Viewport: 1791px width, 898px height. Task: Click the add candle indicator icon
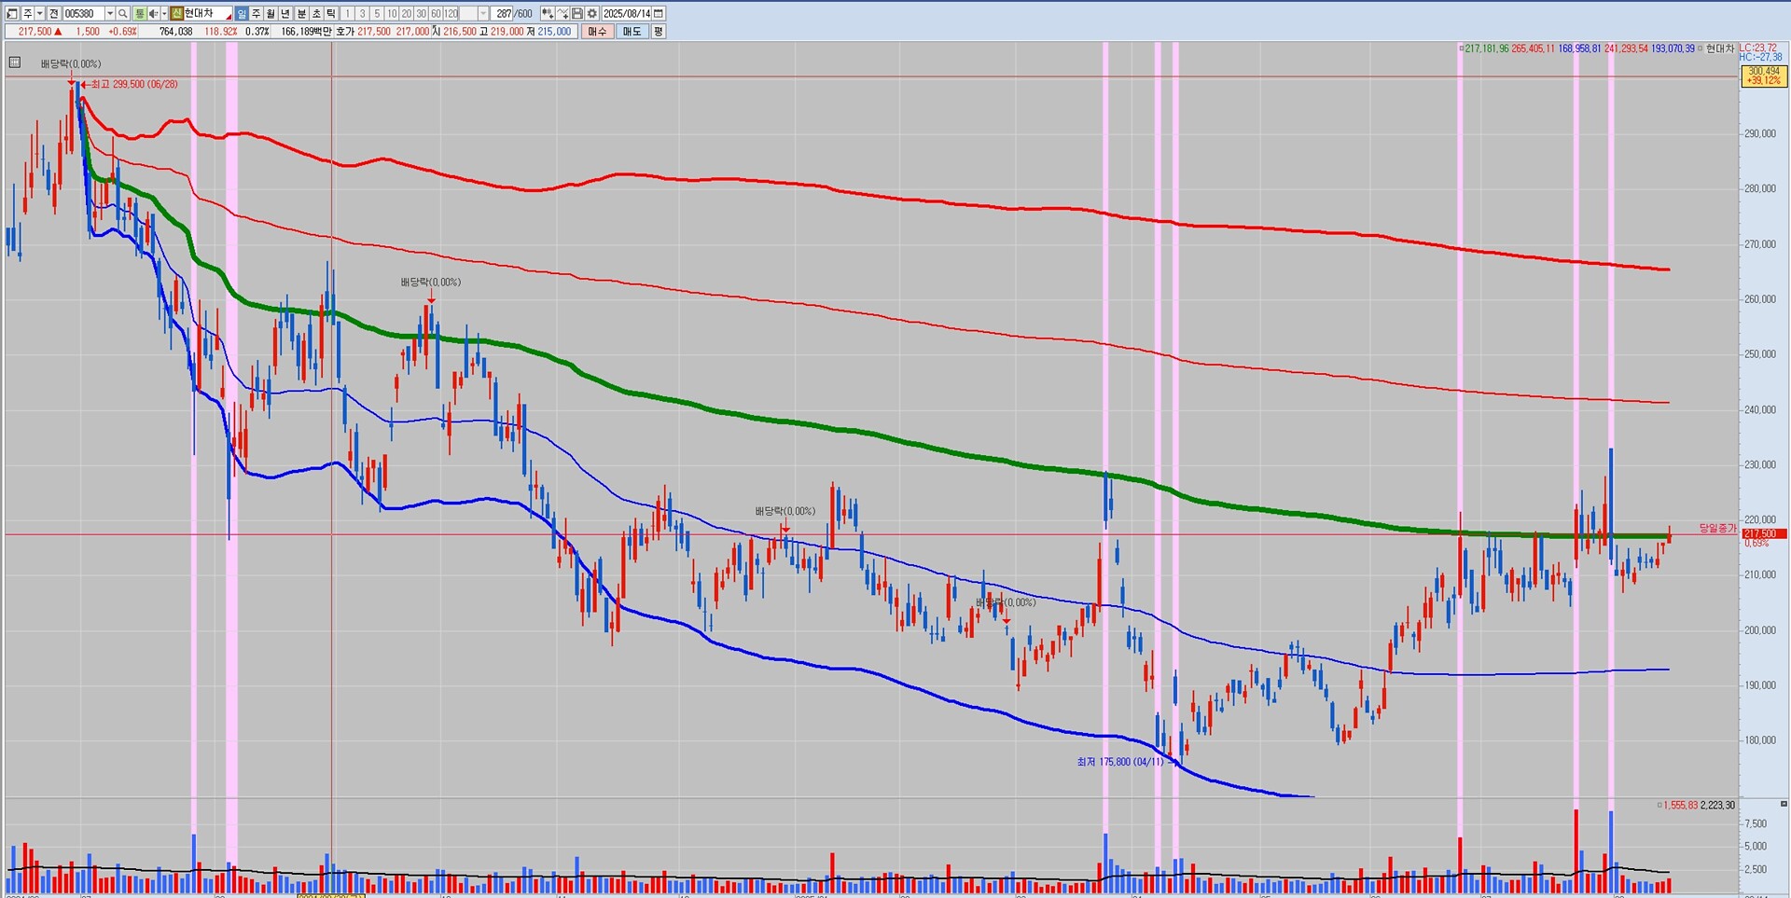coord(548,14)
